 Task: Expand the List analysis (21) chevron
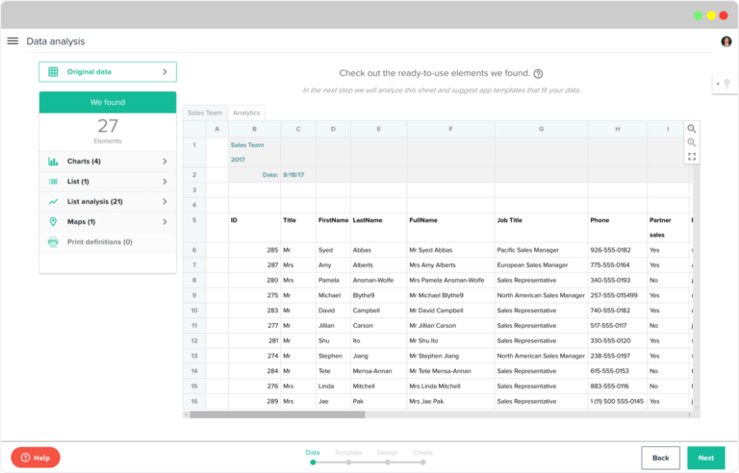pyautogui.click(x=165, y=202)
